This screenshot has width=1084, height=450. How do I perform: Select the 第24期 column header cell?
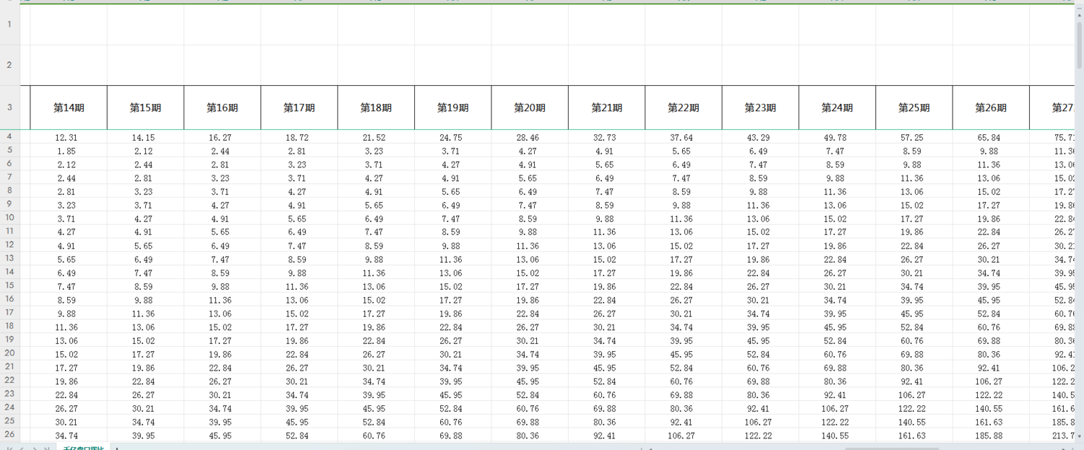coord(837,108)
